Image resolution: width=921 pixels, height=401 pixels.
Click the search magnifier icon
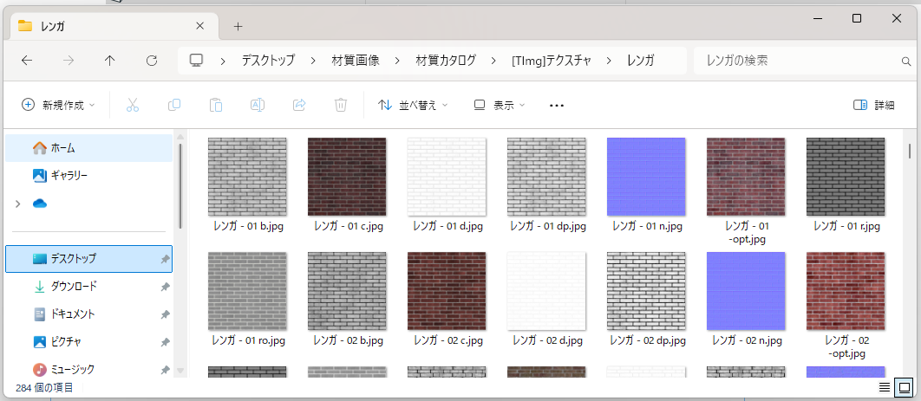pyautogui.click(x=905, y=61)
